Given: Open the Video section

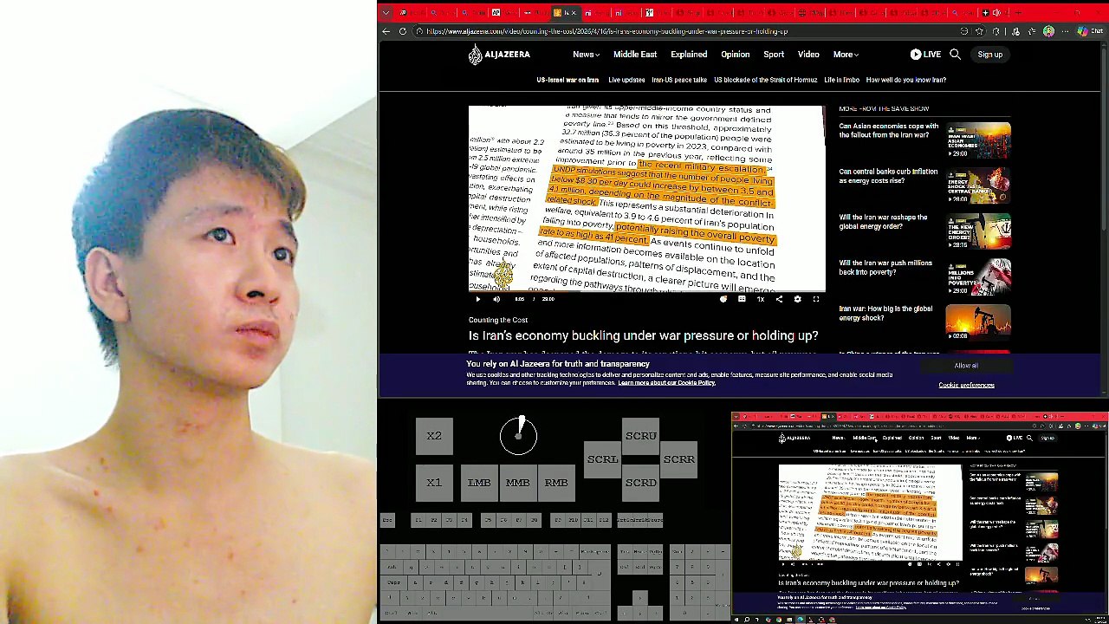Looking at the screenshot, I should [x=808, y=55].
